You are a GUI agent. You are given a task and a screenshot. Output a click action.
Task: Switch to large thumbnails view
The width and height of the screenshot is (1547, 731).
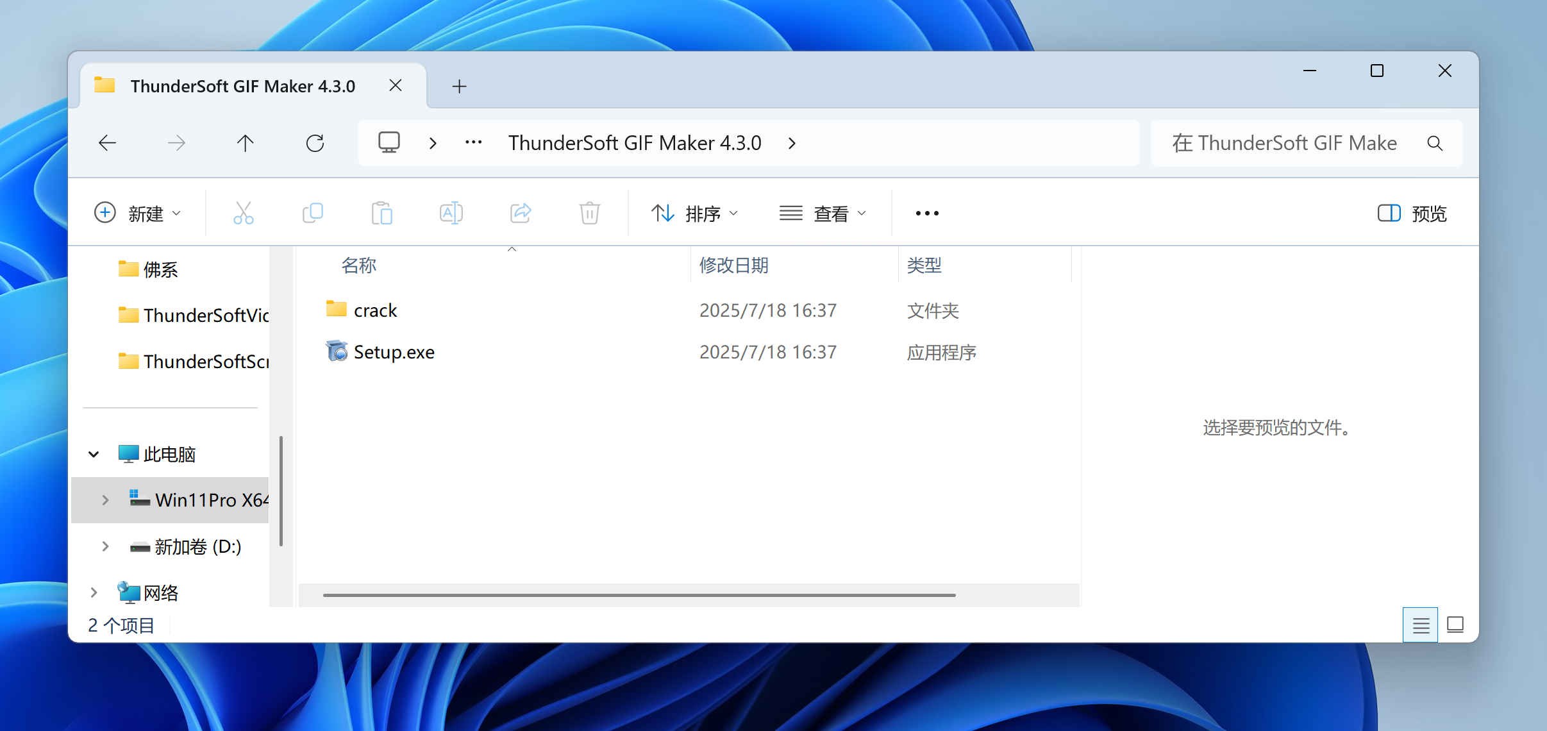coord(1455,625)
